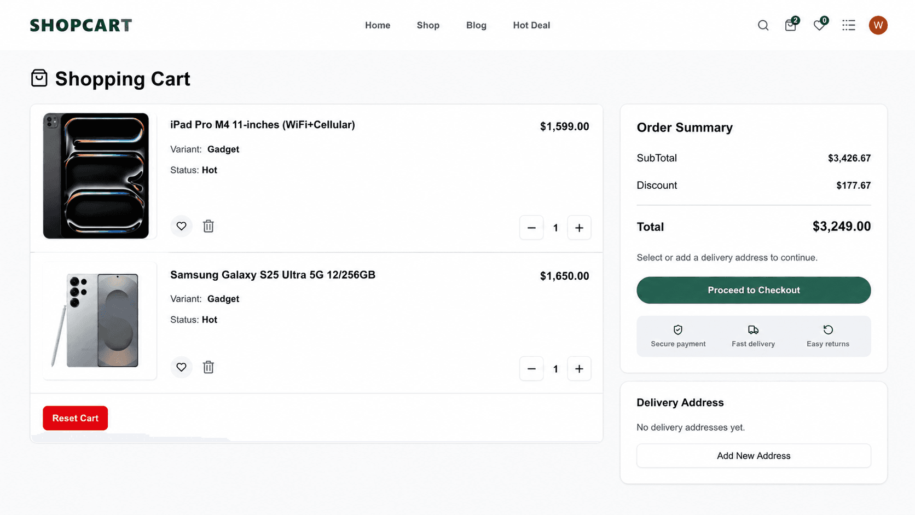Delete Samsung Galaxy S25 with trash icon
The width and height of the screenshot is (915, 515).
[x=209, y=367]
